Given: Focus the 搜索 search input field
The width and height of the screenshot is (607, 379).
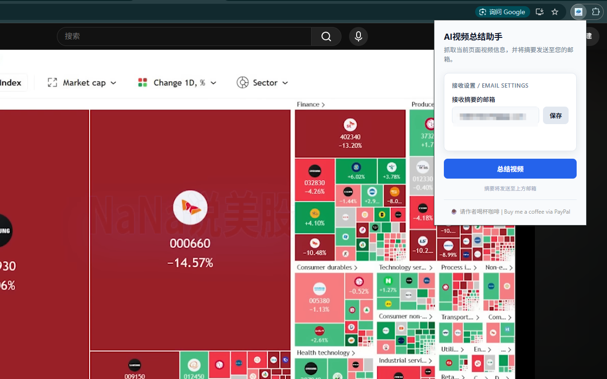Looking at the screenshot, I should 184,36.
